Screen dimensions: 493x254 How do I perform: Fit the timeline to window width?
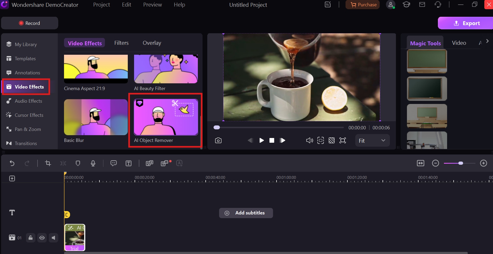tap(421, 163)
